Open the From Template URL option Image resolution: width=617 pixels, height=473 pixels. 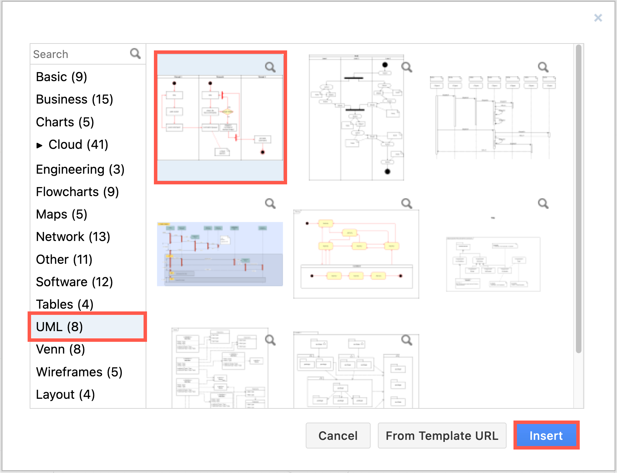coord(442,435)
